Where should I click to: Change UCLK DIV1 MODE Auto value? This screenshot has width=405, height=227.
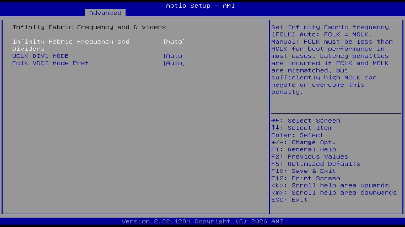pos(174,56)
